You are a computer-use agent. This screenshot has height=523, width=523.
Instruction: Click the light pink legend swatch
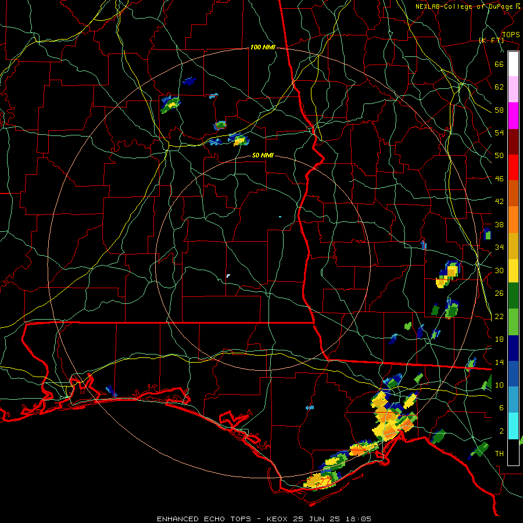(513, 89)
